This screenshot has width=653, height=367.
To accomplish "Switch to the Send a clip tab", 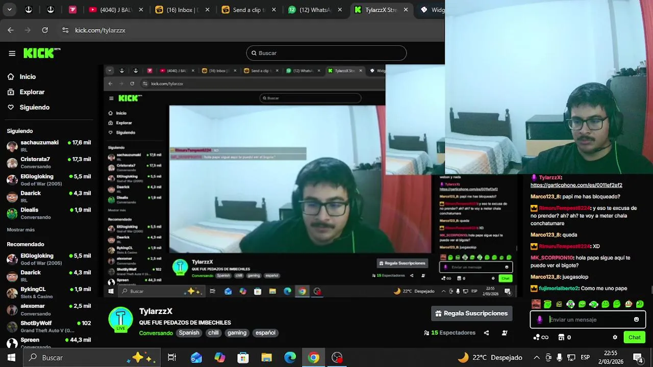I will pos(249,10).
